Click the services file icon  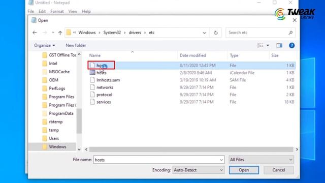(92, 102)
